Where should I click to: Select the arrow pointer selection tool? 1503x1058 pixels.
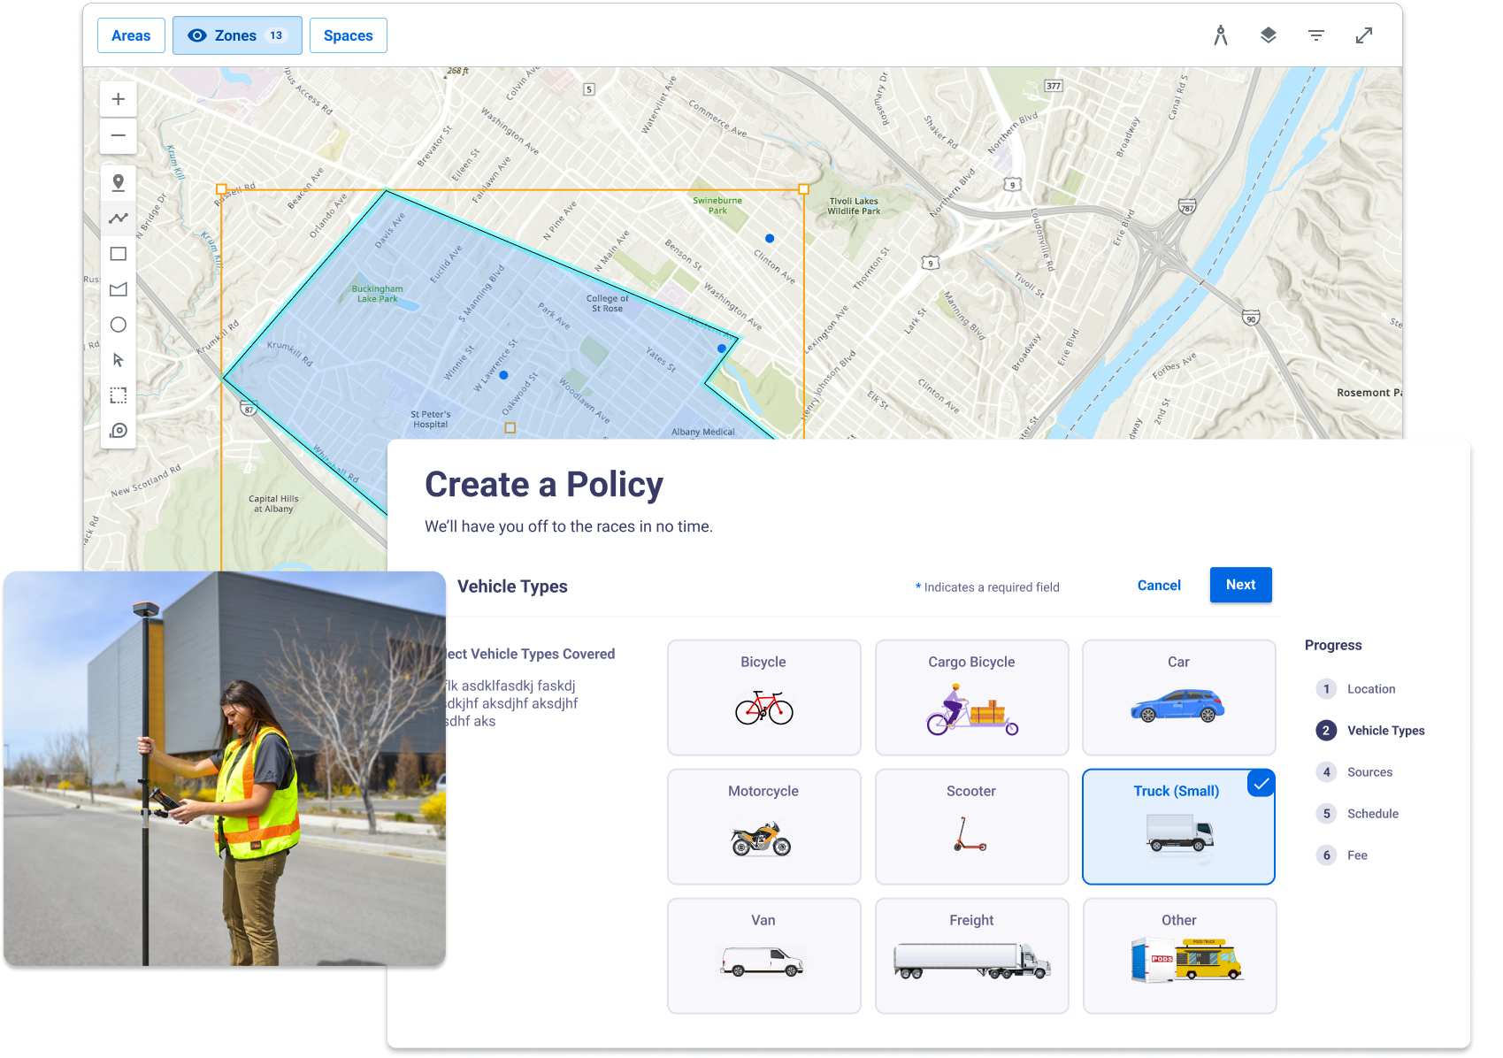118,360
